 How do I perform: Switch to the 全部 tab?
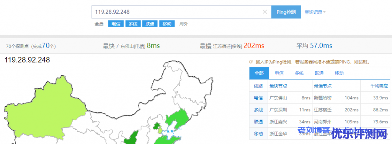point(259,73)
